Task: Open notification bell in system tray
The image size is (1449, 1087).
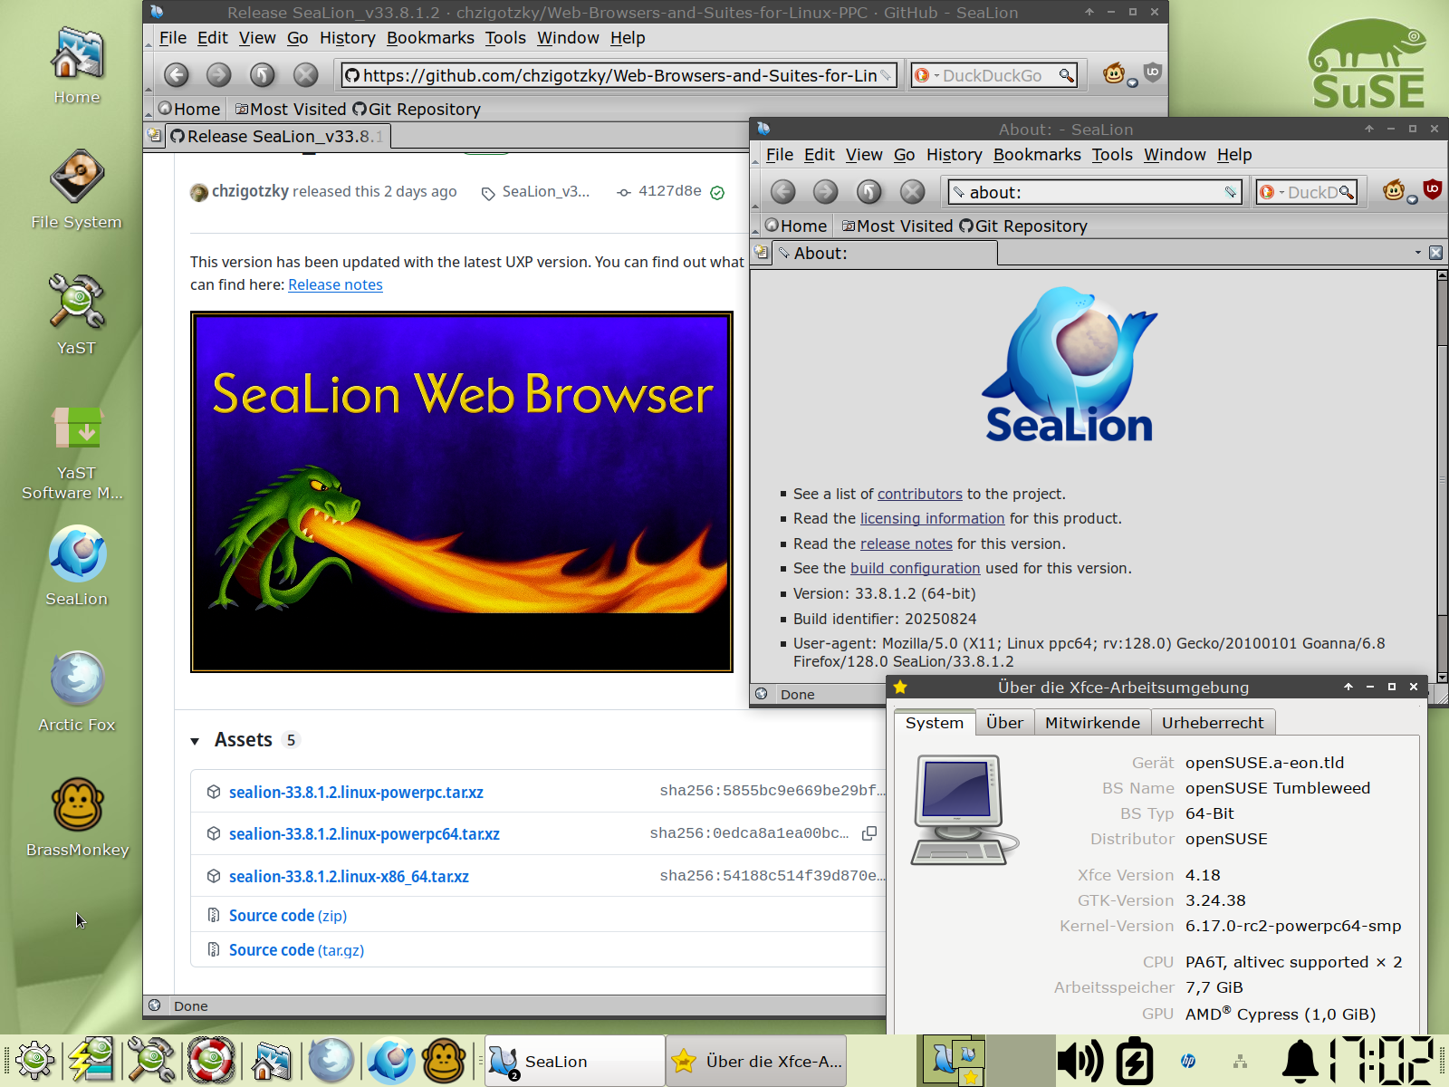Action: 1300,1061
